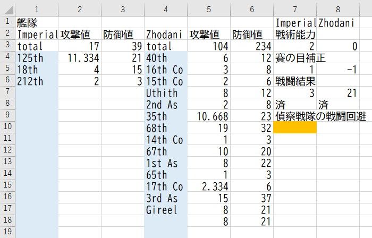
Task: Select the Gireel cell
Action: (166, 209)
